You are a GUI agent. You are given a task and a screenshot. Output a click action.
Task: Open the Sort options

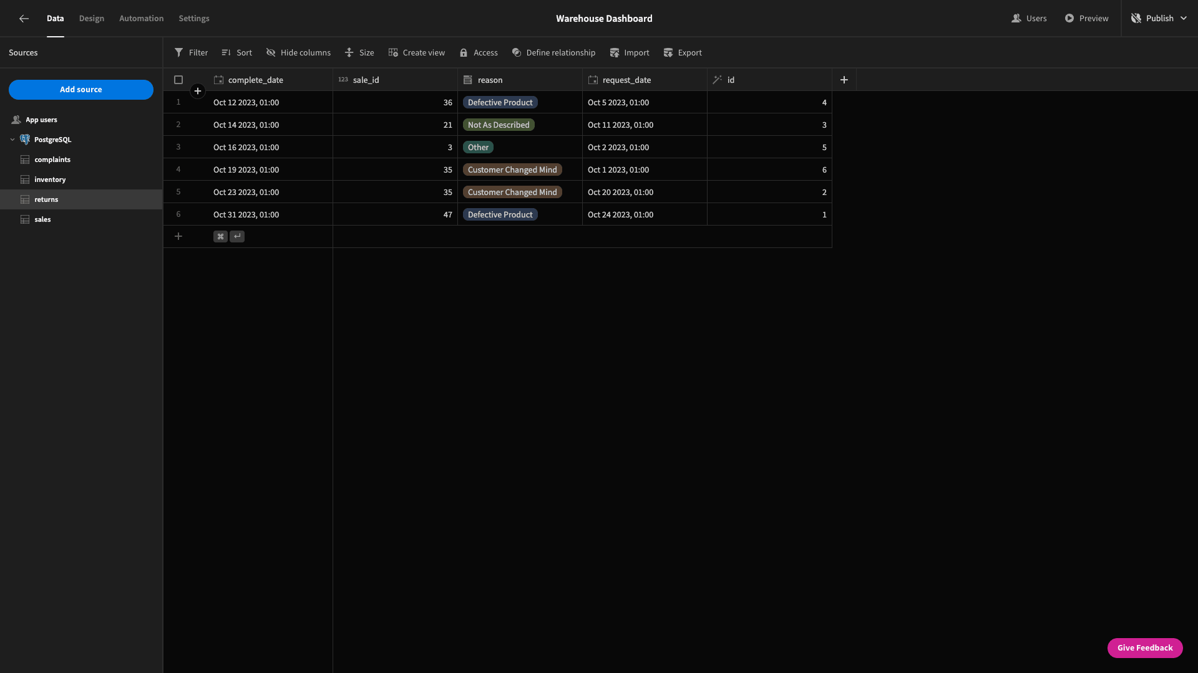(x=236, y=53)
